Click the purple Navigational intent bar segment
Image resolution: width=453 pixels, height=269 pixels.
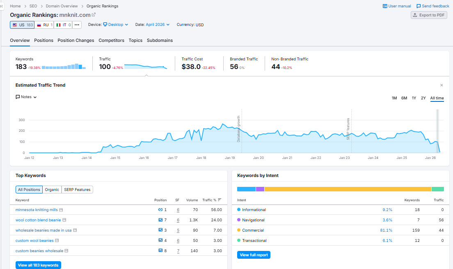260,189
